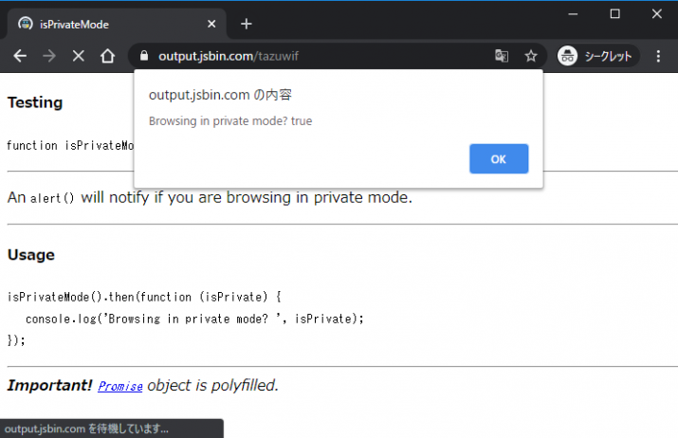This screenshot has width=678, height=438.
Task: View site info via the lock icon
Action: (x=145, y=56)
